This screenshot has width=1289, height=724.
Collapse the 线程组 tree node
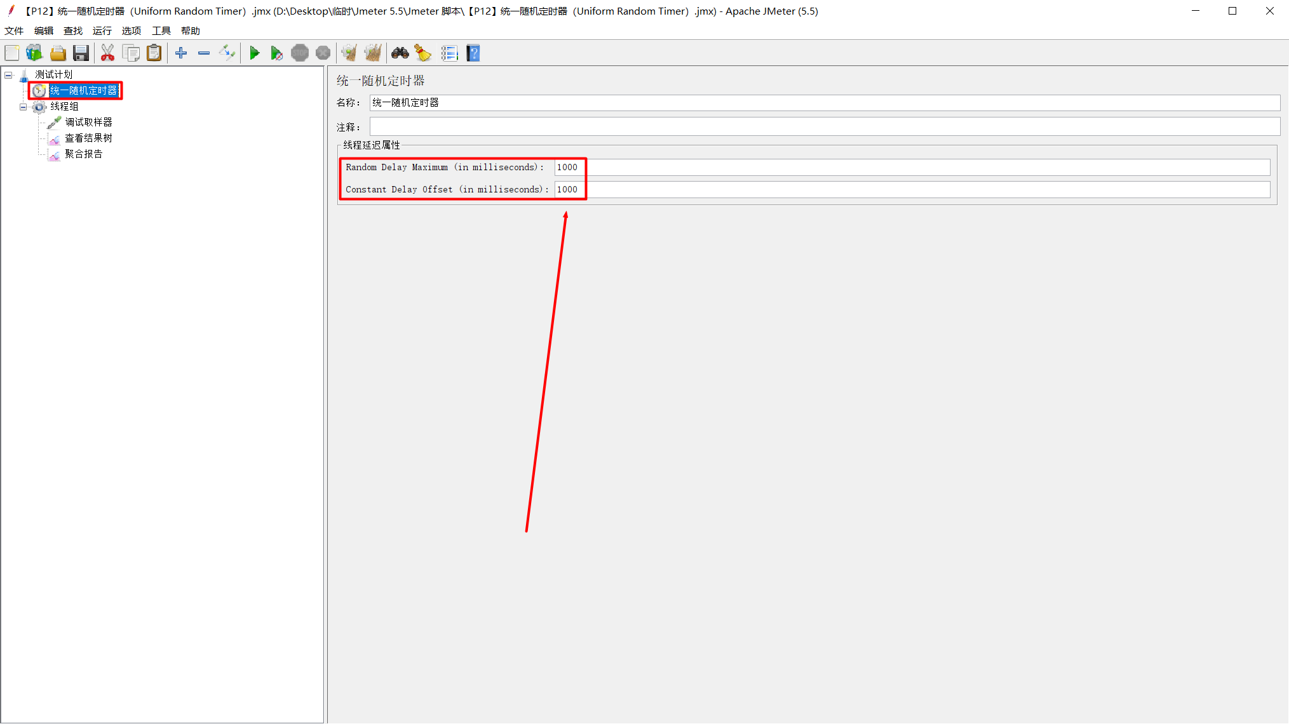click(24, 107)
